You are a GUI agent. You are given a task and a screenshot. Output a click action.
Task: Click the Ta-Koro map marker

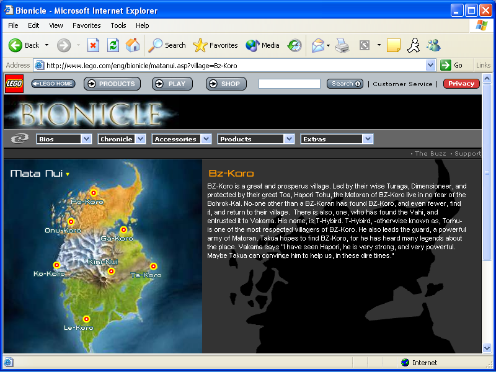click(153, 266)
